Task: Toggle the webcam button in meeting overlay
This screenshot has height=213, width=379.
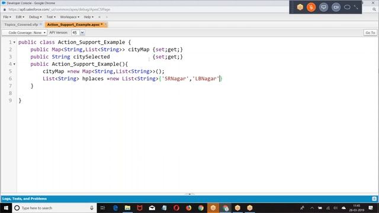Action: pos(336,7)
